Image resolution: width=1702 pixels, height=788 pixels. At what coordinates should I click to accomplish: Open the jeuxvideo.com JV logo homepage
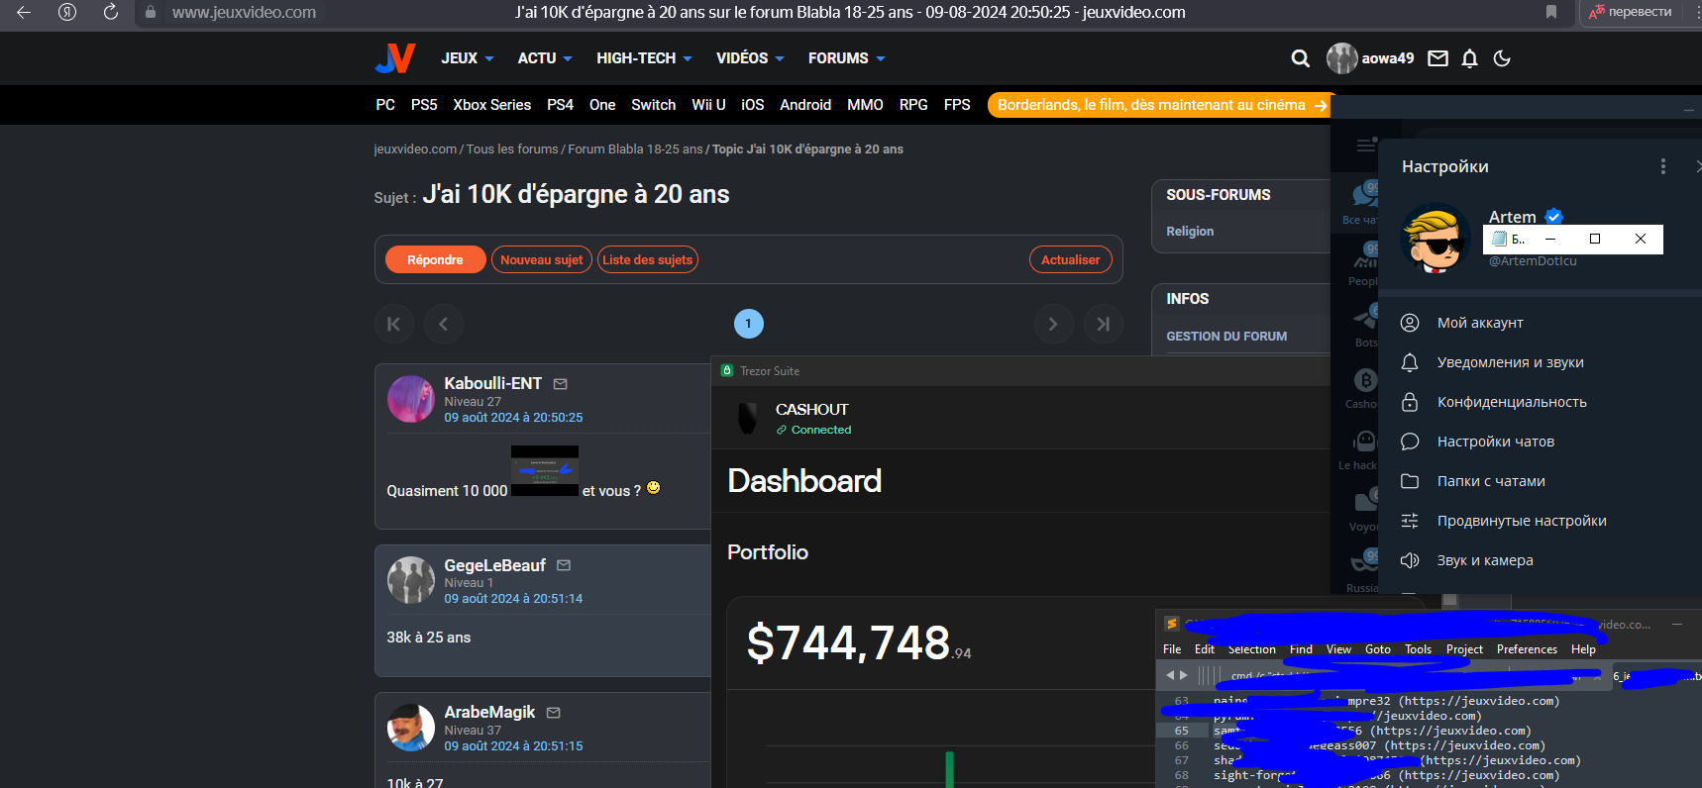pos(394,58)
